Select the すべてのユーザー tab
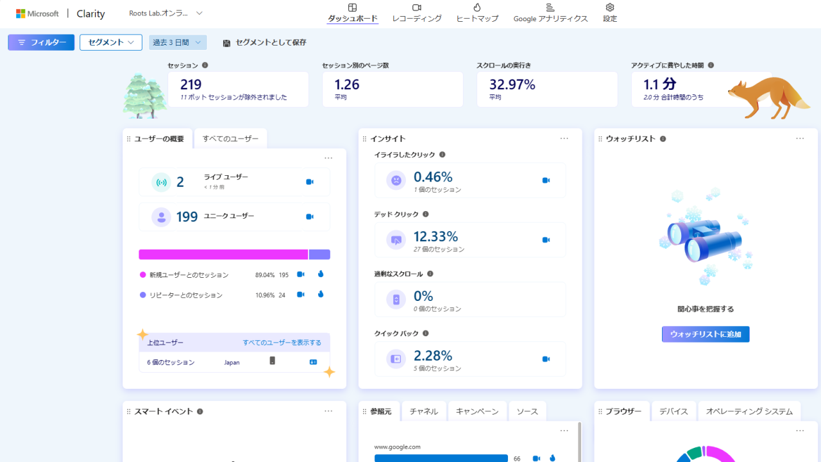The image size is (821, 462). tap(230, 139)
